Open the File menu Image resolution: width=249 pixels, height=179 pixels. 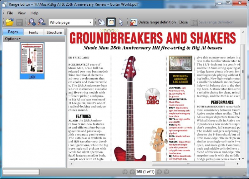pyautogui.click(x=10, y=13)
